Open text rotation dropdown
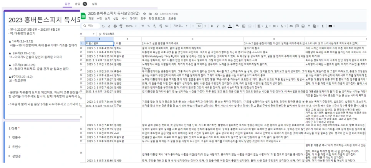Image resolution: width=371 pixels, height=168 pixels. (x=283, y=26)
